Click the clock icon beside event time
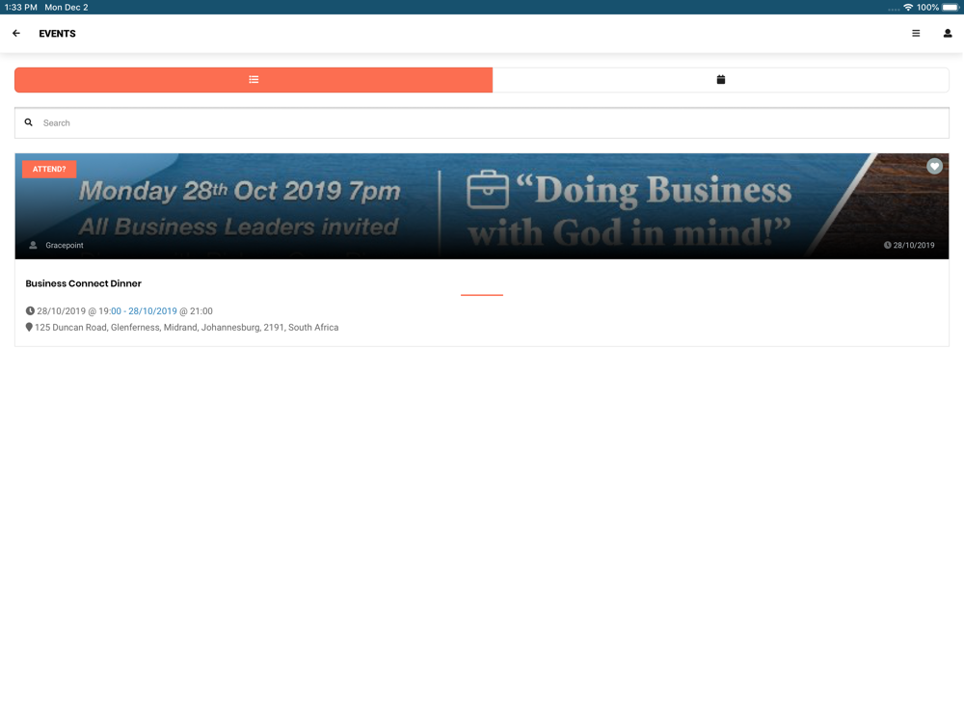Screen dimensions: 964x723 pyautogui.click(x=30, y=311)
